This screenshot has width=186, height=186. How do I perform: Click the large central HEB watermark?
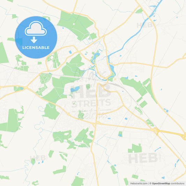pyautogui.click(x=90, y=91)
